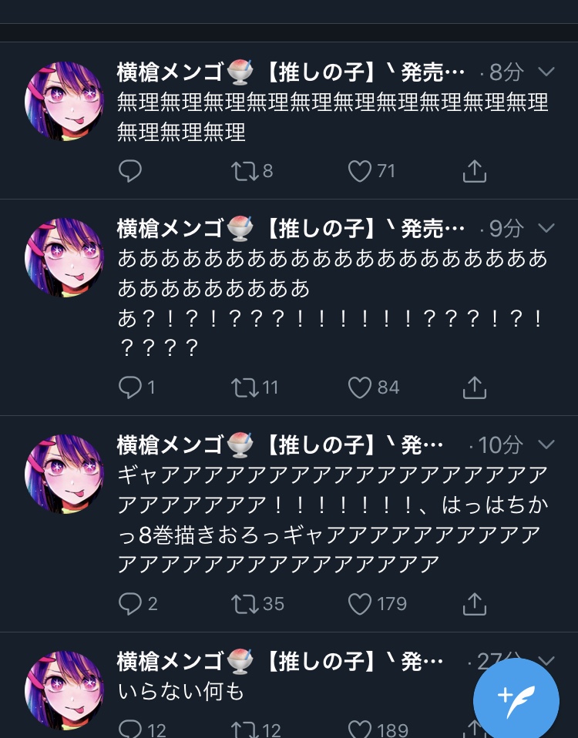Reply to the 無理無理 tweet

pyautogui.click(x=130, y=171)
